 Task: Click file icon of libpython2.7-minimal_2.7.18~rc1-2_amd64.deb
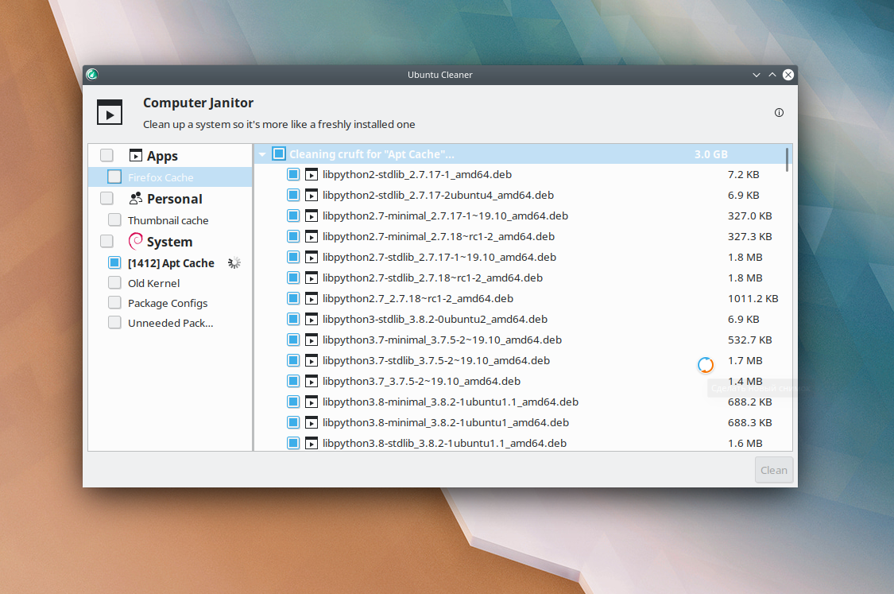pos(312,236)
